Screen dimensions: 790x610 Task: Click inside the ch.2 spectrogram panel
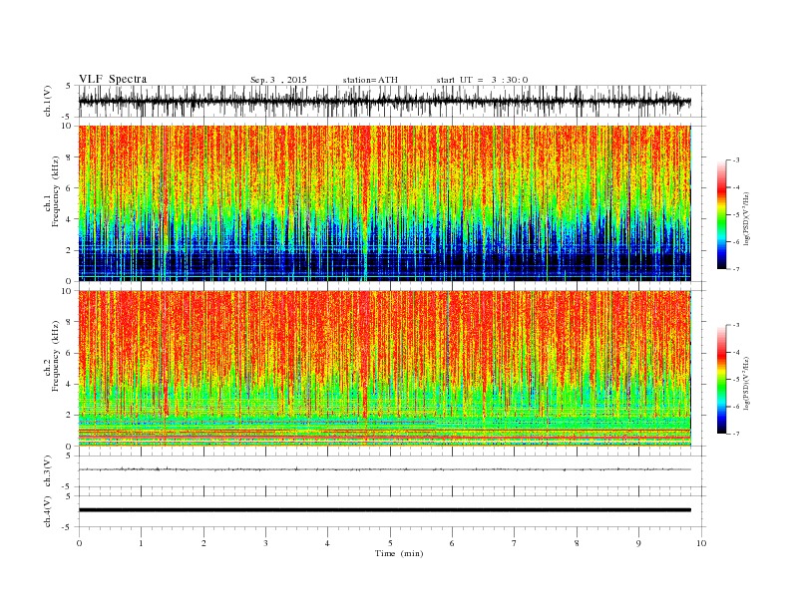pyautogui.click(x=384, y=368)
